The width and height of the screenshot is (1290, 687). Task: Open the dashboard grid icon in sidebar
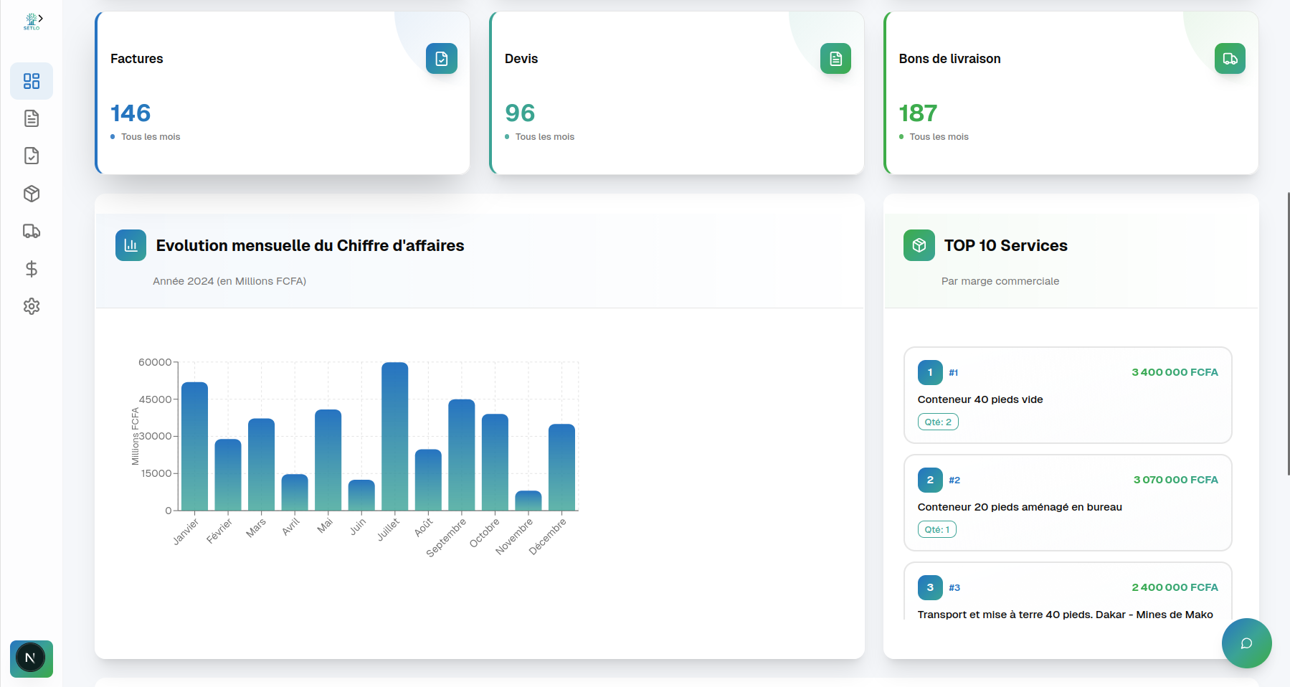click(x=32, y=81)
